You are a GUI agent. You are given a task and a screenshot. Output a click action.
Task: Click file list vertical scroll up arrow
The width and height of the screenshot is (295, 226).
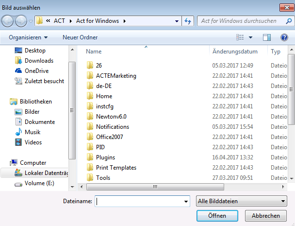coord(292,50)
